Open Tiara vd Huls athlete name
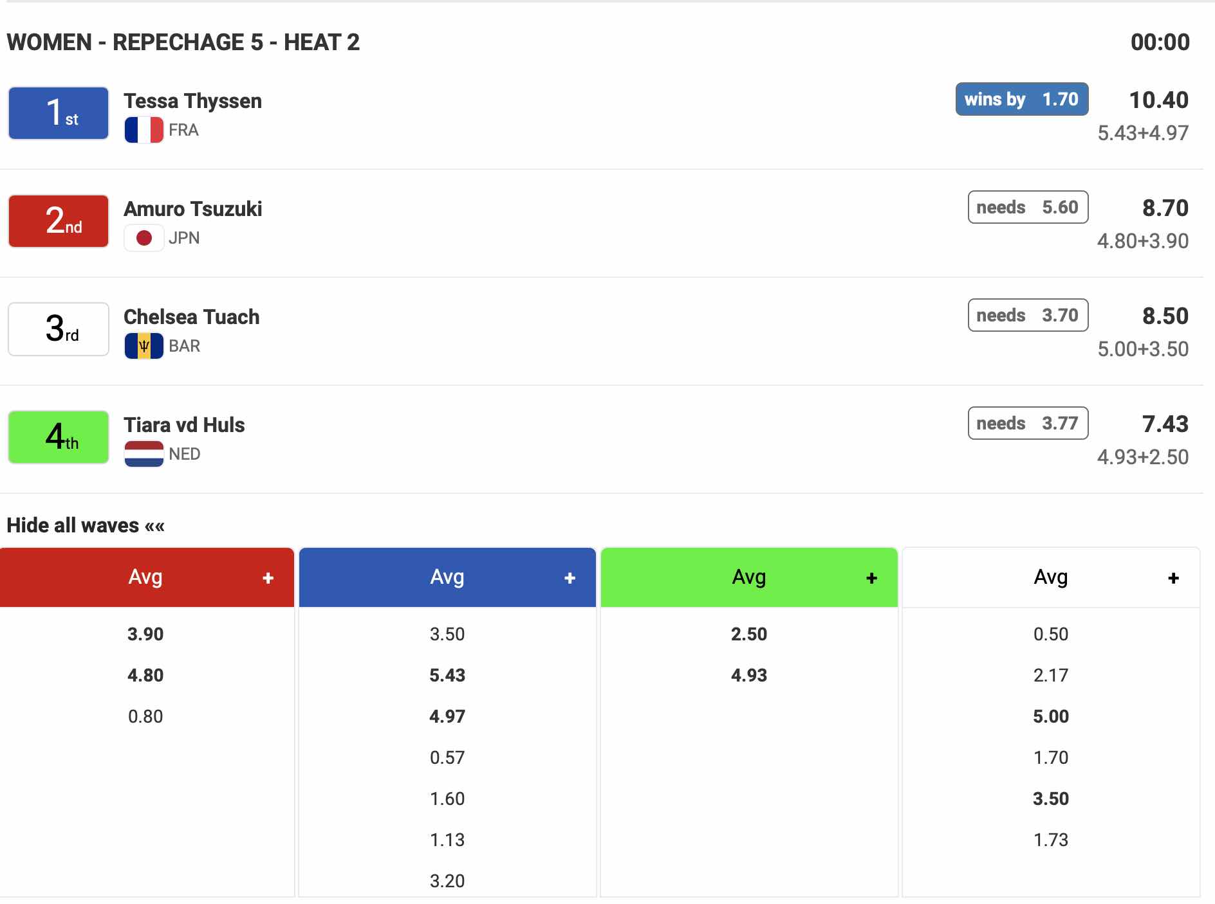Screen dimensions: 1215x904 tap(184, 425)
